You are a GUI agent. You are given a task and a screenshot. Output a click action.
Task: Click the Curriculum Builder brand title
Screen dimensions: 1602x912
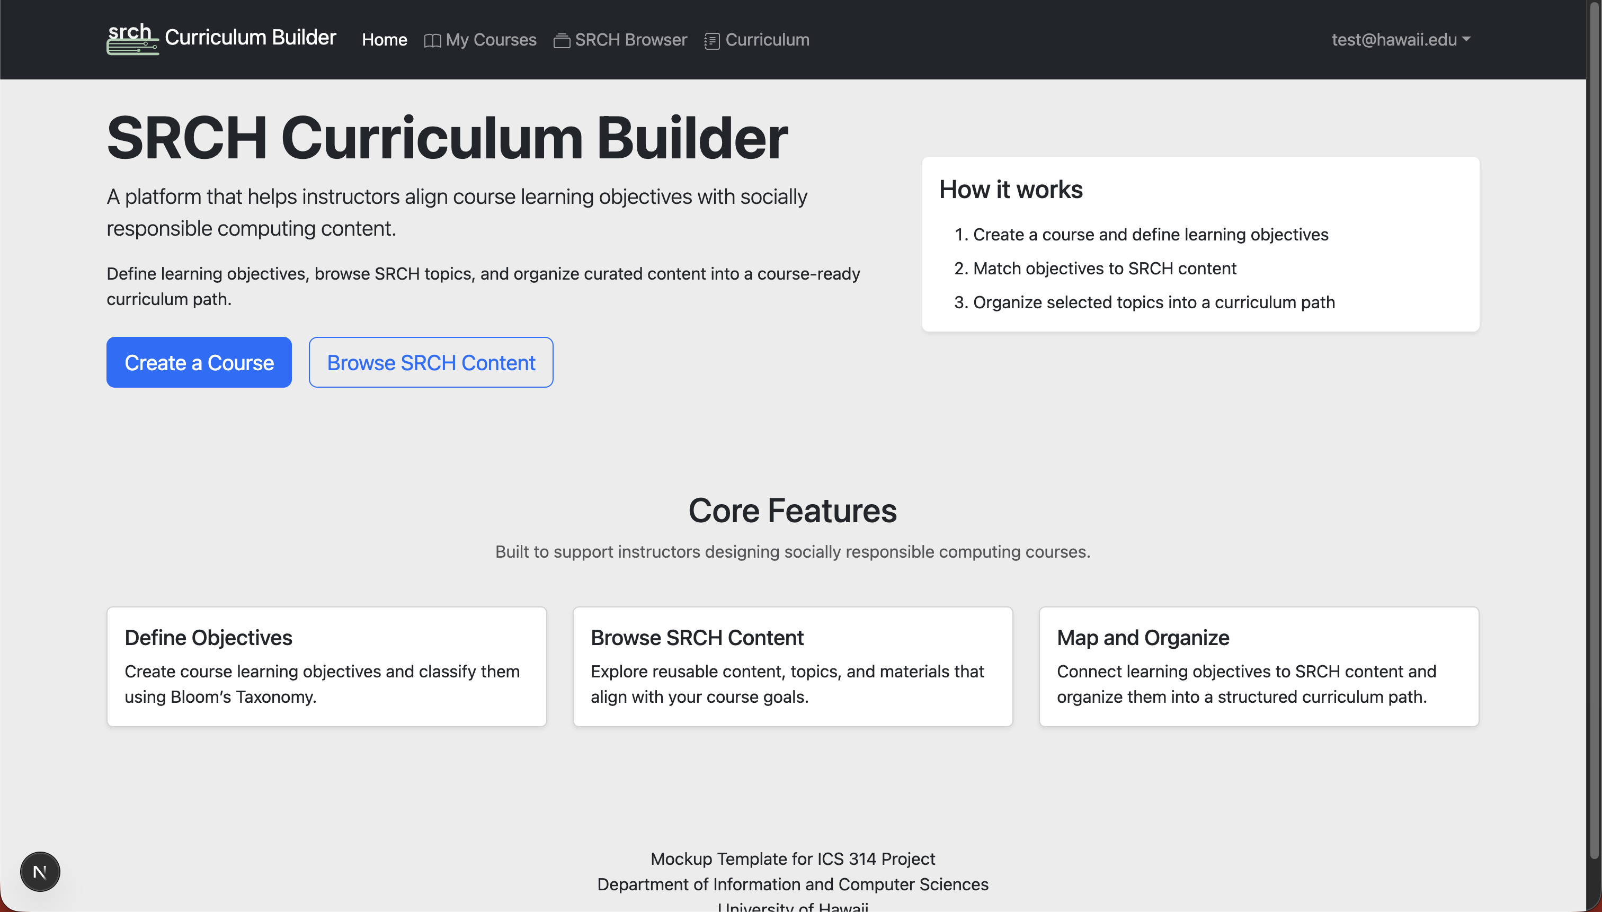coord(250,38)
